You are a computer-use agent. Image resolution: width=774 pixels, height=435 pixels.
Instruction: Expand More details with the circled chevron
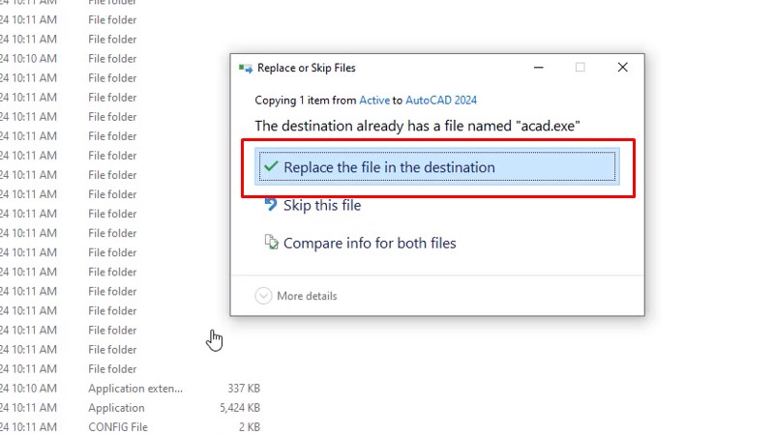pyautogui.click(x=263, y=296)
